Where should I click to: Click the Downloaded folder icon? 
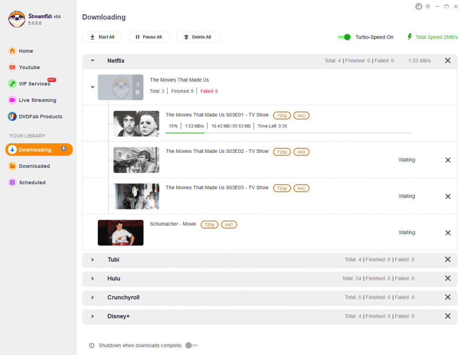click(12, 166)
